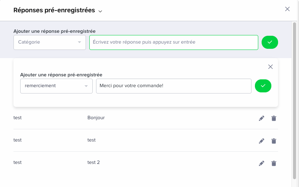
Task: Click the vertical scrollbar of the list
Action: [x=295, y=101]
